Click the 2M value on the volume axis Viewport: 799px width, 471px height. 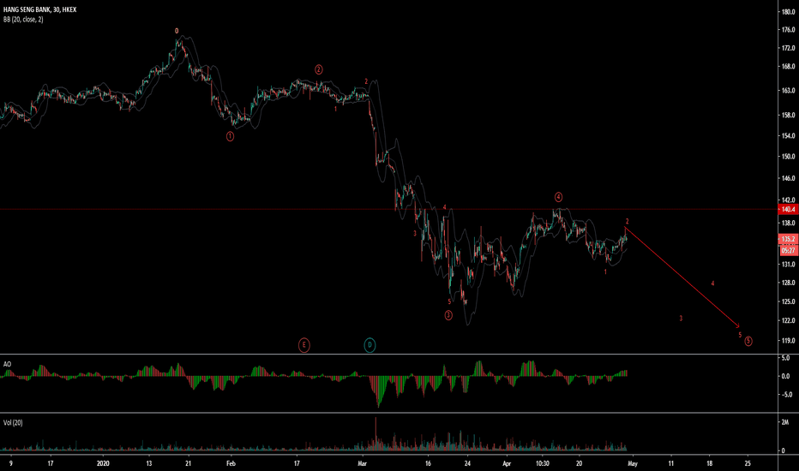pos(785,422)
